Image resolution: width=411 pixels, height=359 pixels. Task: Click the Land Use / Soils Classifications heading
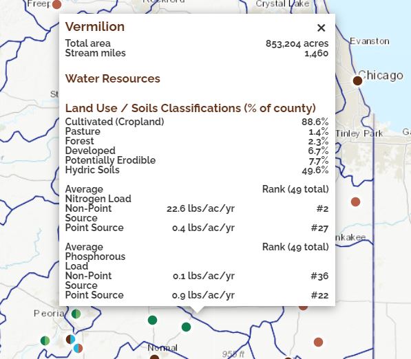click(x=191, y=108)
